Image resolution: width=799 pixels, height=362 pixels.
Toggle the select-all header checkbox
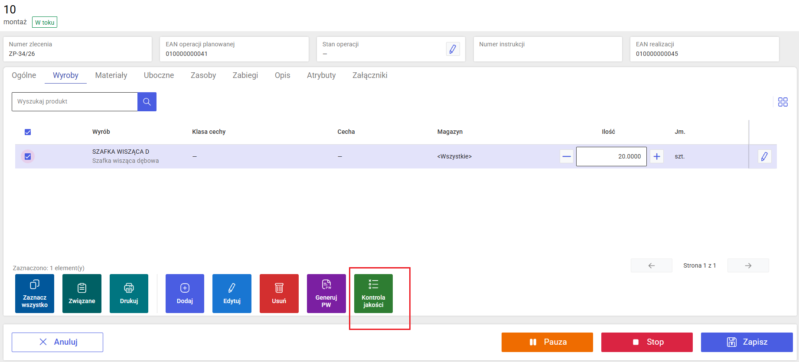point(28,132)
